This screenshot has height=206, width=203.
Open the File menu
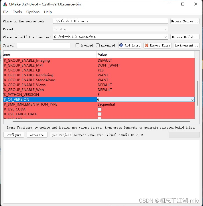(5, 12)
